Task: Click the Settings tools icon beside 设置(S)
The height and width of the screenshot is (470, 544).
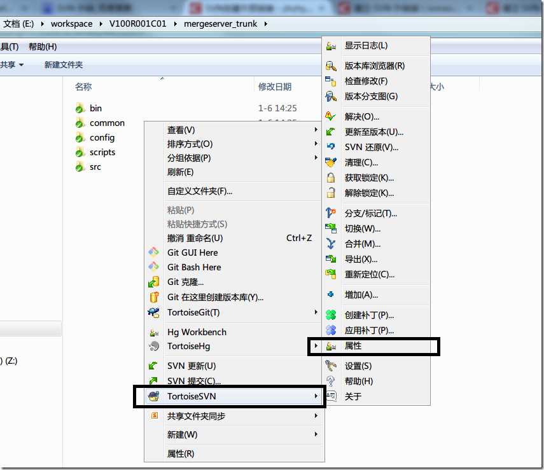Action: point(331,366)
